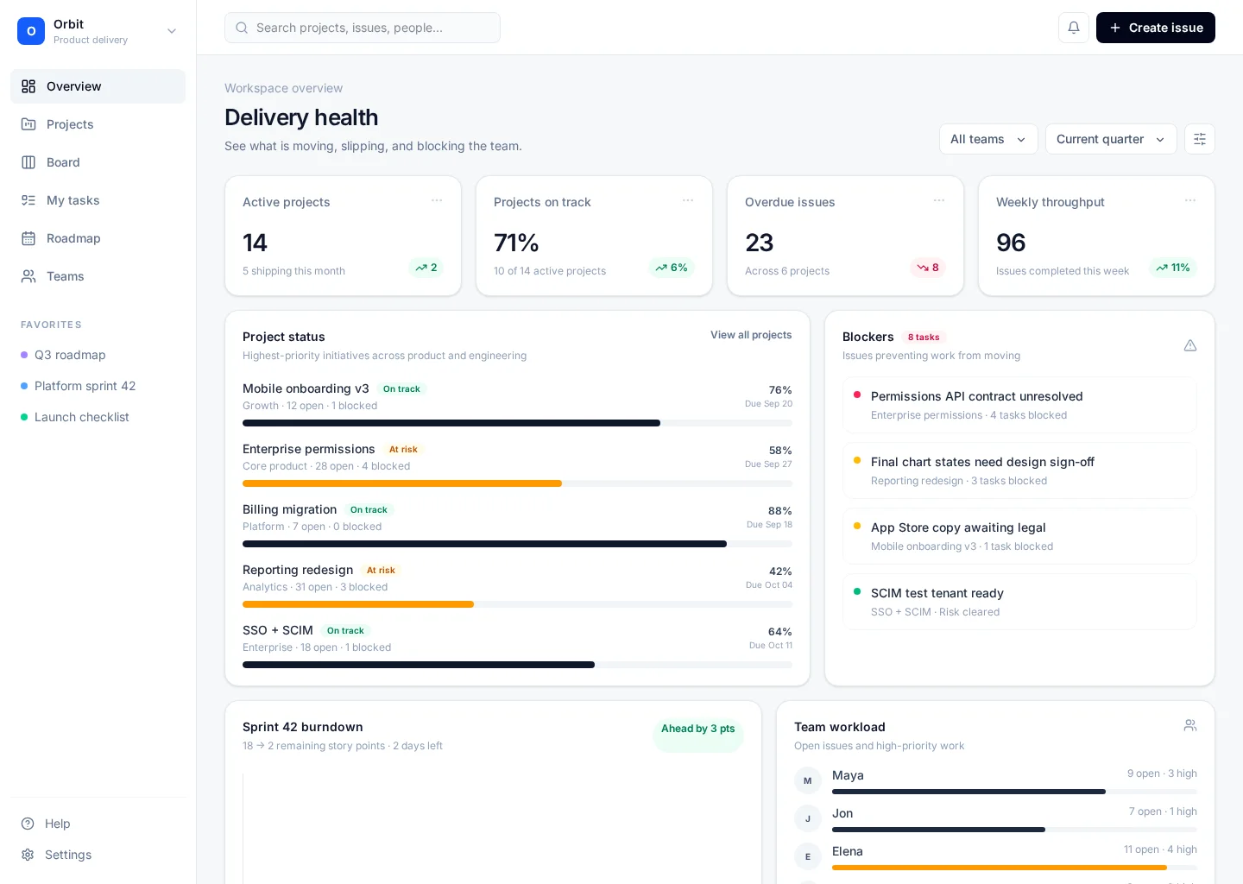1243x884 pixels.
Task: Open Weekly throughput card more options
Action: (x=1190, y=200)
